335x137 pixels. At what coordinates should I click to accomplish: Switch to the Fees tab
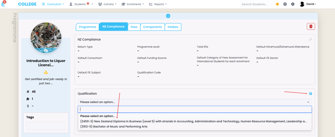134,27
